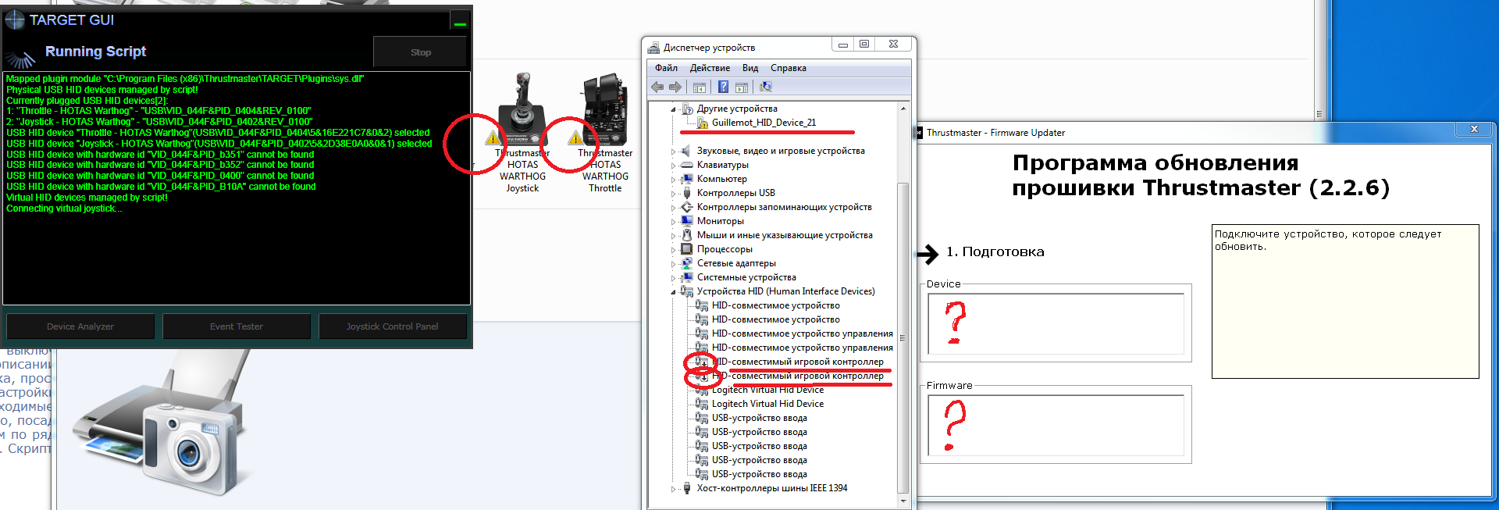The image size is (1499, 510).
Task: Select the Guillemot_HID_Device_21 label
Action: [x=764, y=123]
